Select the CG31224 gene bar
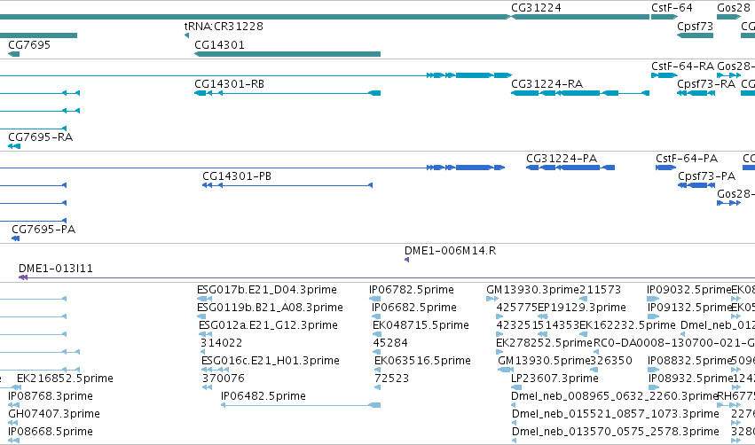755x445 pixels. (580, 17)
